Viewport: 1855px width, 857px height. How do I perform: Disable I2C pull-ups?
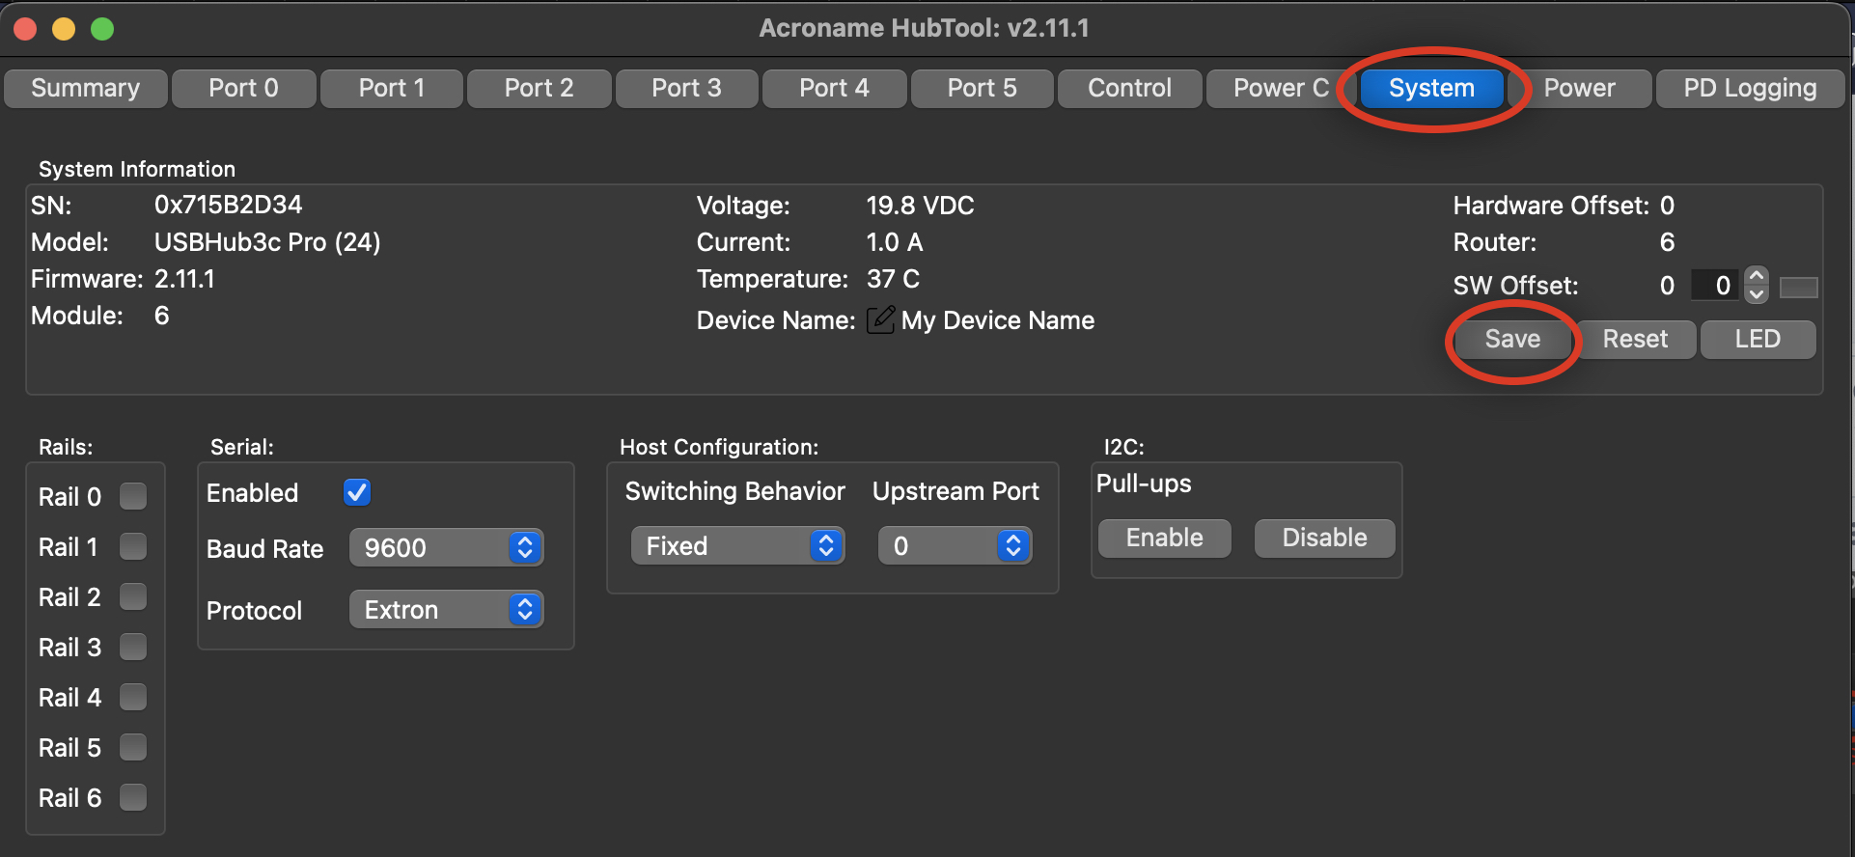[1325, 538]
